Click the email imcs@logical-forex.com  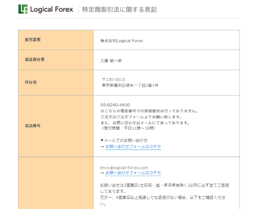coord(124,168)
